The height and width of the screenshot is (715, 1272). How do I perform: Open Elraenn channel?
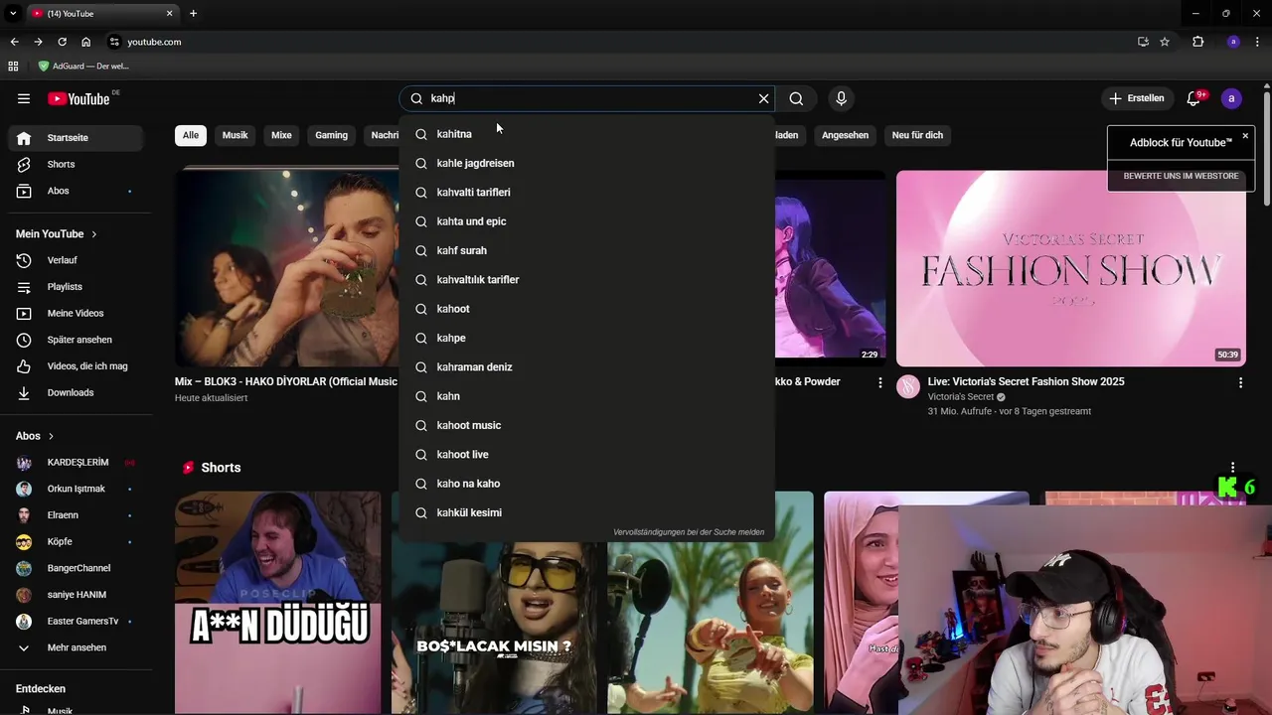76,515
